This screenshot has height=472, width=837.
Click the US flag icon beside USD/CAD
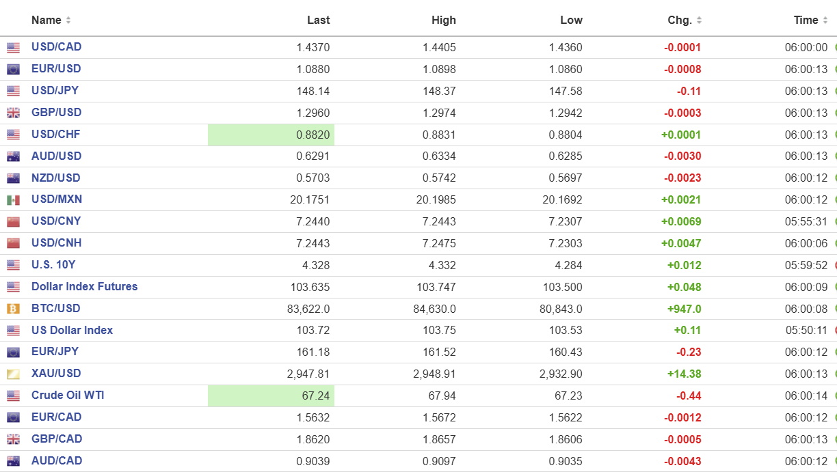(13, 48)
